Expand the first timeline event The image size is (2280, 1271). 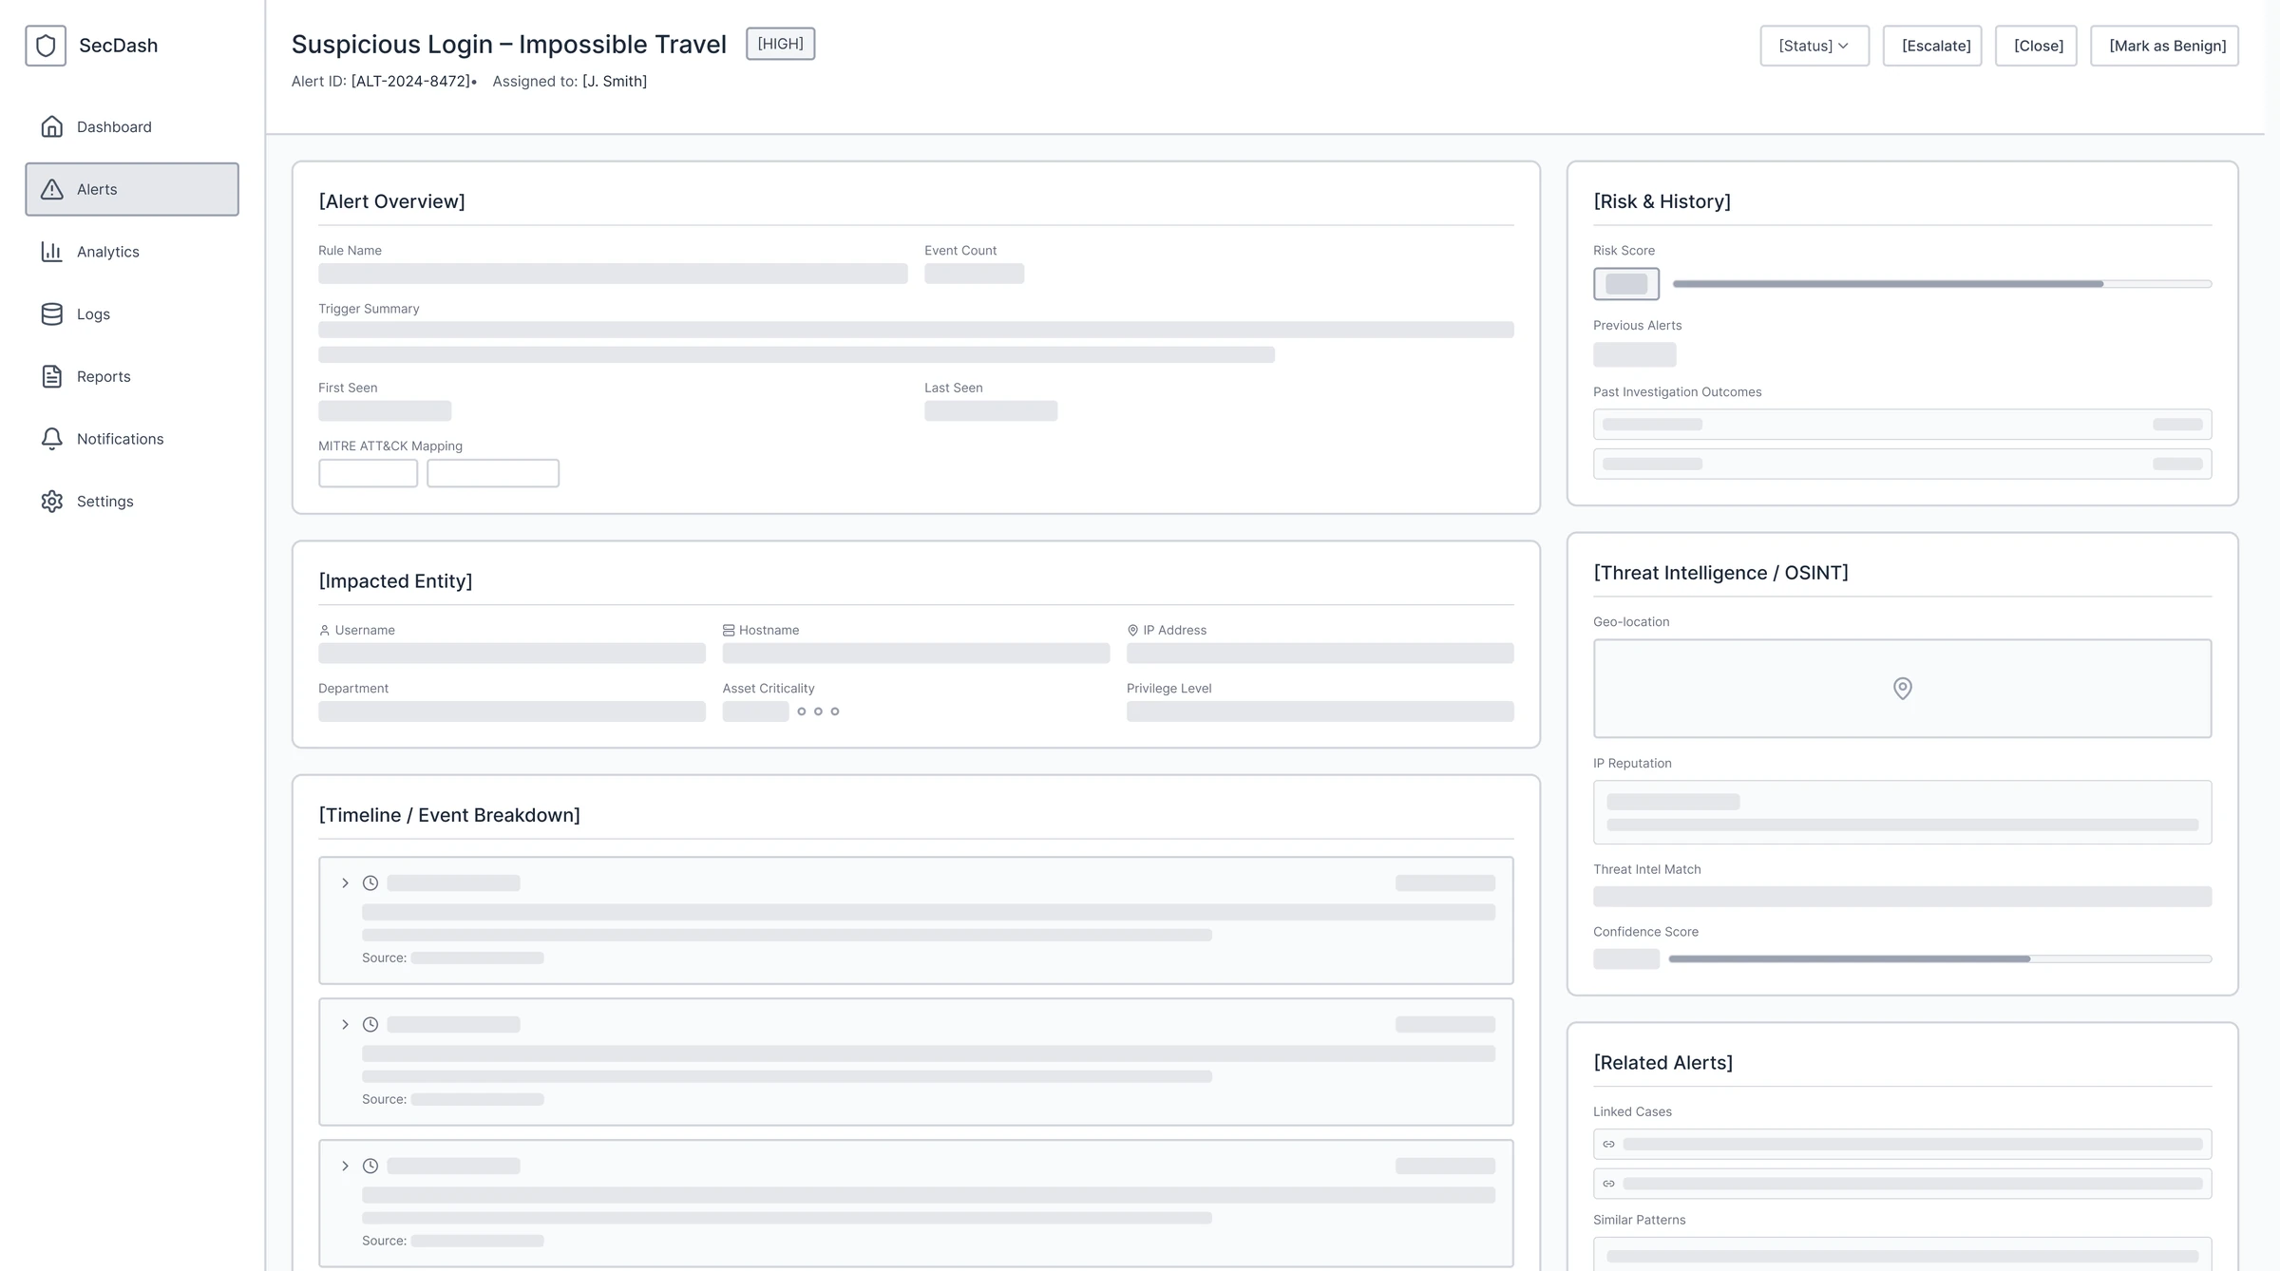(x=346, y=882)
